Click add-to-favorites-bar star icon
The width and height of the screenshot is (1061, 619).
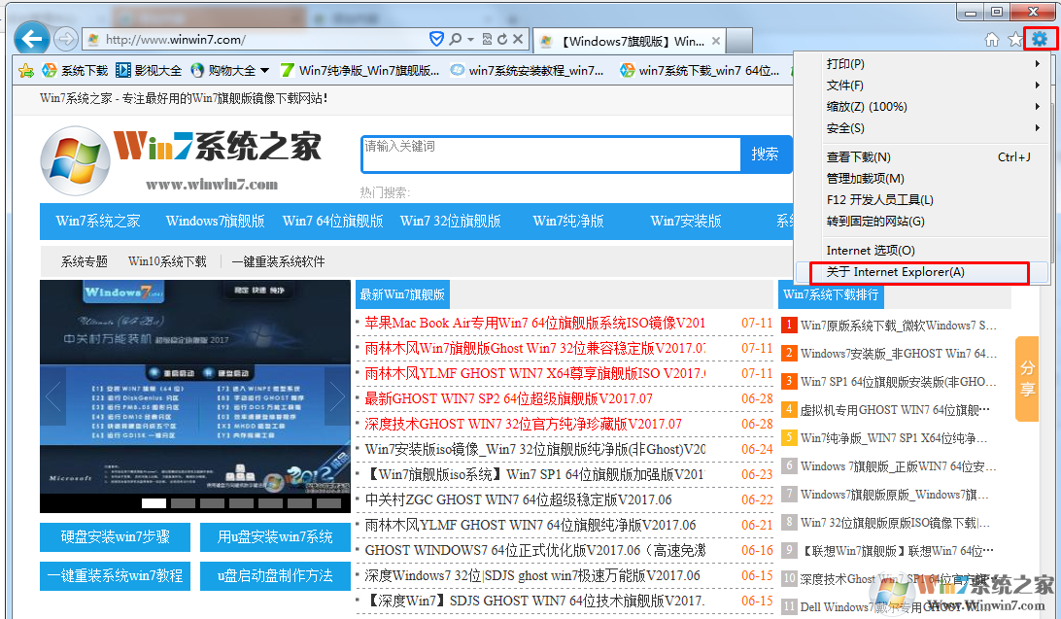click(26, 70)
